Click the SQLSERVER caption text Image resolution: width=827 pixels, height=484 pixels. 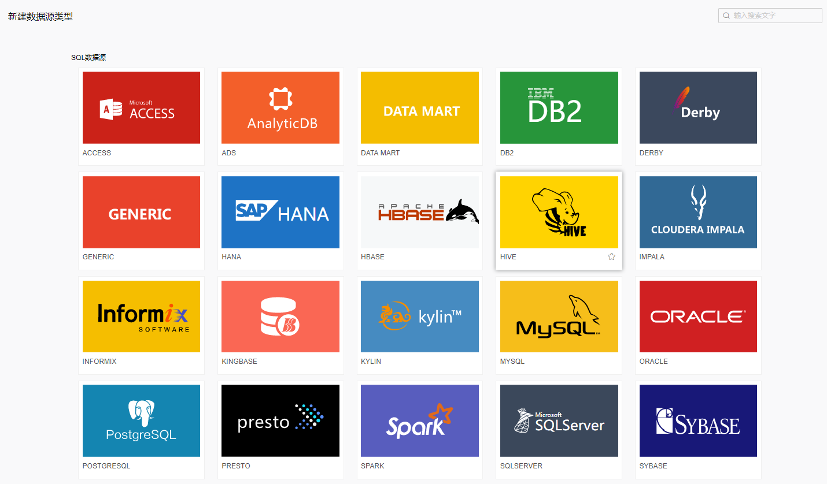(x=521, y=466)
